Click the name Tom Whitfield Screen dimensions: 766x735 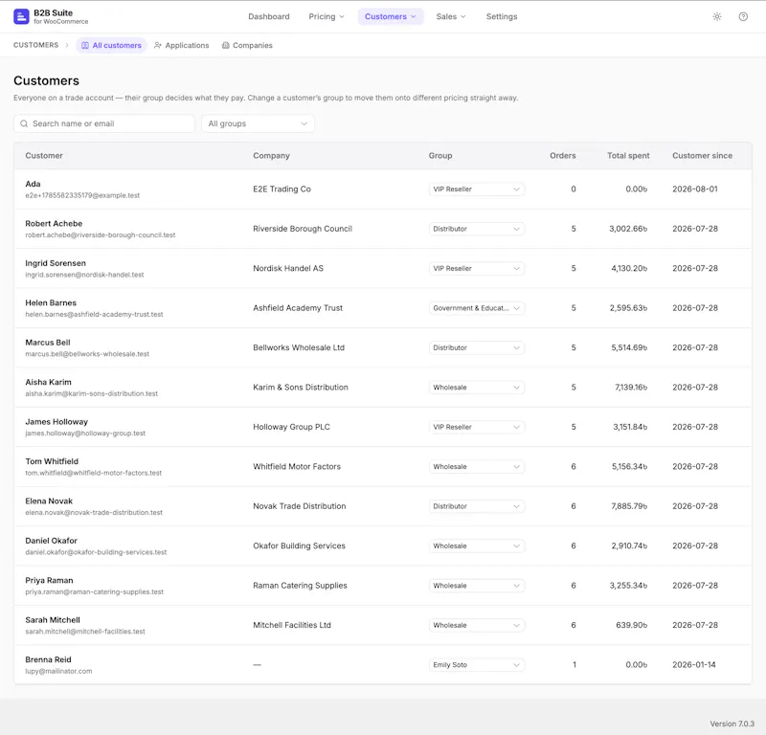click(x=52, y=461)
